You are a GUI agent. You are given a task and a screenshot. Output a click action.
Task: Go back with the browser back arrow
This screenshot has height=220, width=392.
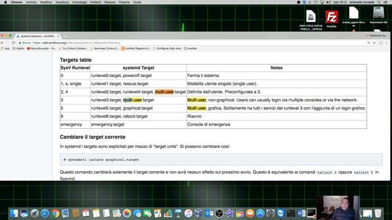[x=2, y=43]
